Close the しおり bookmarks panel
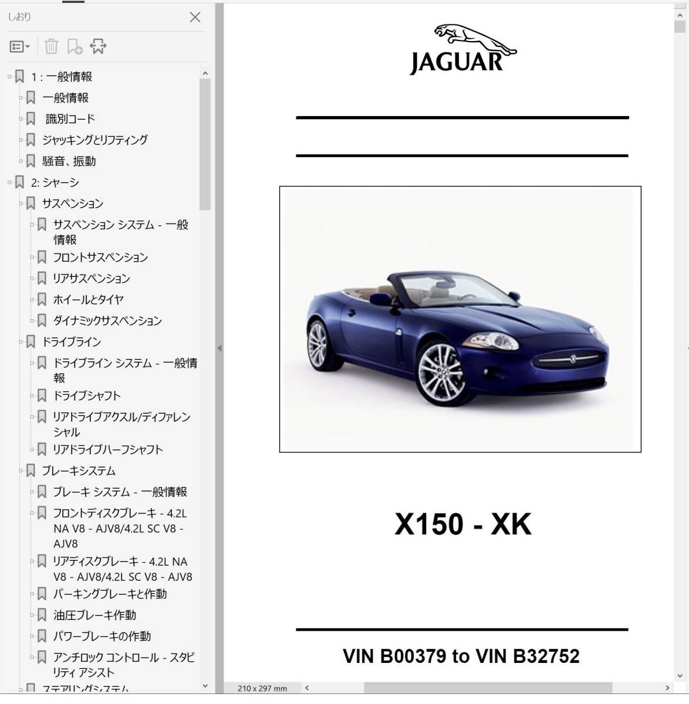 (x=195, y=18)
